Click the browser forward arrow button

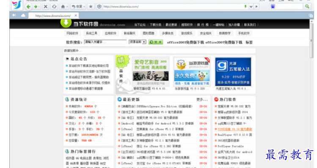36,7
